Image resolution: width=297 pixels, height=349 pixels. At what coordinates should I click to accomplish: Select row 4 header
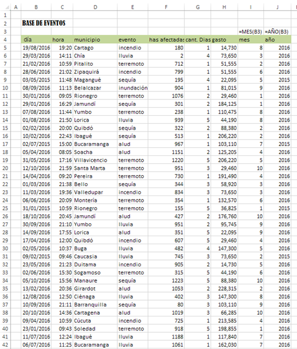pos(5,40)
